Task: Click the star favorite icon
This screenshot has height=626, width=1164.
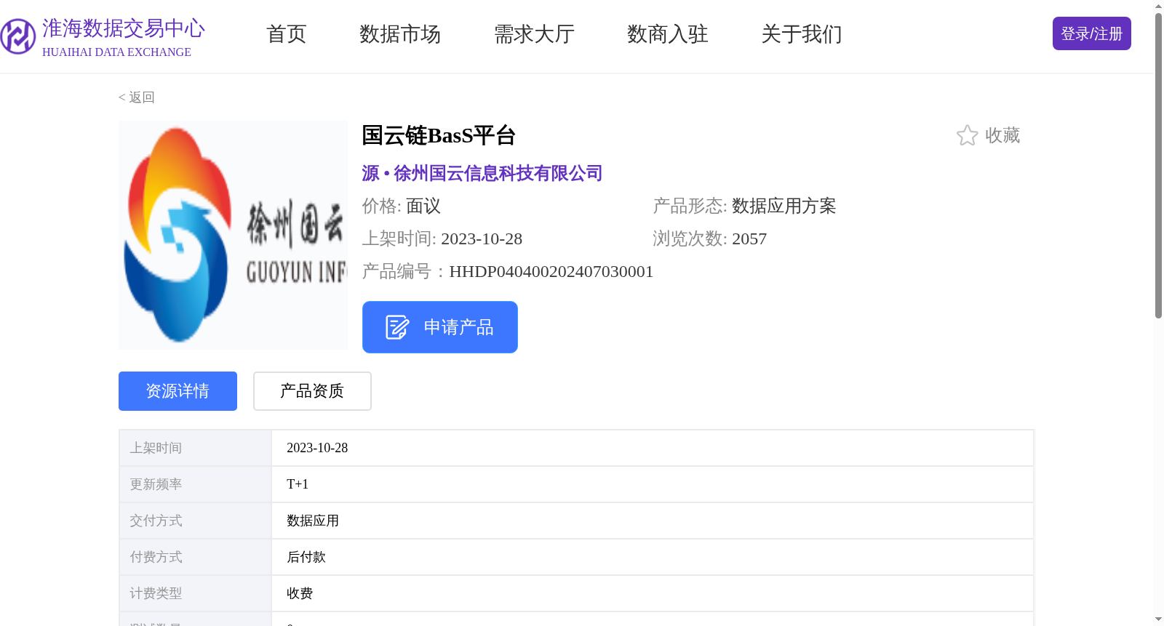Action: pos(967,135)
